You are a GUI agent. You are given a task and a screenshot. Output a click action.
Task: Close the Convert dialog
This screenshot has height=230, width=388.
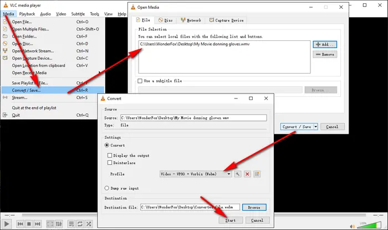coord(266,98)
